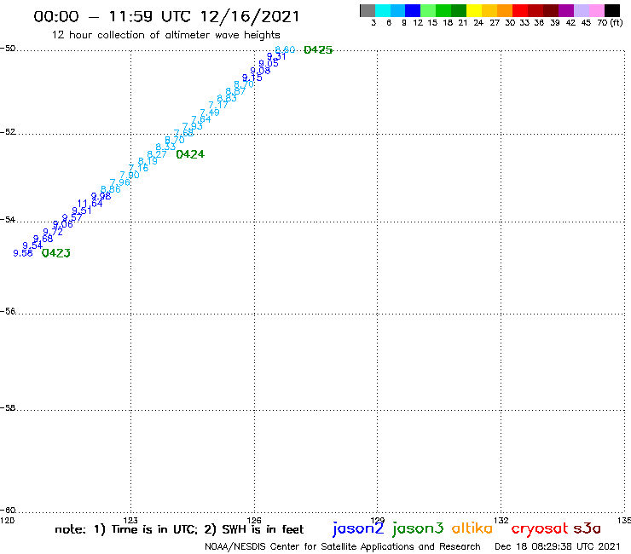631x554 pixels.
Task: Click the s3a satellite label
Action: (x=588, y=528)
